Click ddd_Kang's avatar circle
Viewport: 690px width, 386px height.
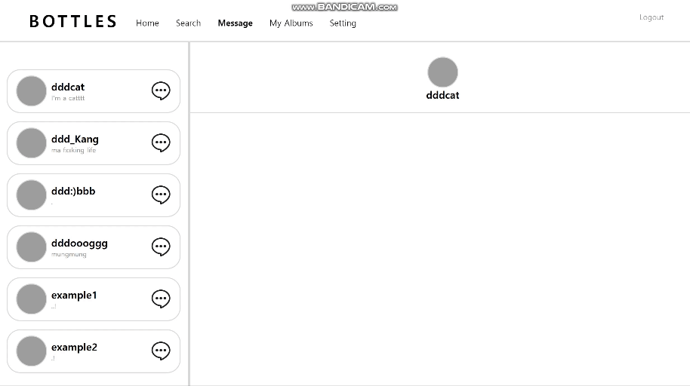[31, 143]
